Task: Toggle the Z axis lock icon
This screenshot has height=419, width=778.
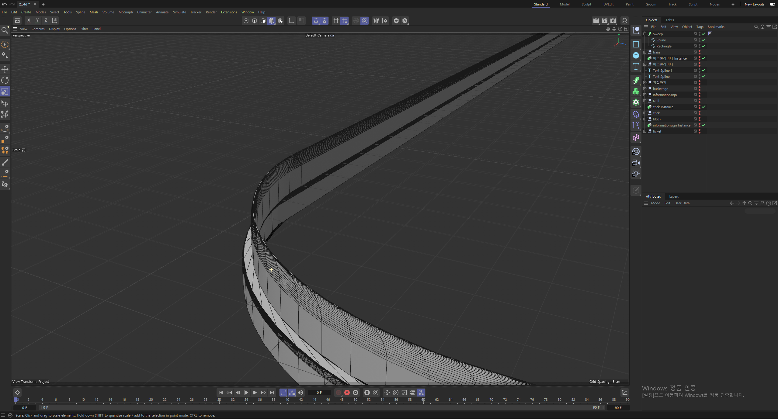Action: [x=46, y=20]
